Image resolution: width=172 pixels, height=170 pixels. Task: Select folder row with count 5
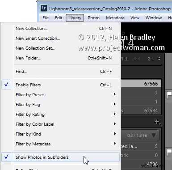pos(141,146)
